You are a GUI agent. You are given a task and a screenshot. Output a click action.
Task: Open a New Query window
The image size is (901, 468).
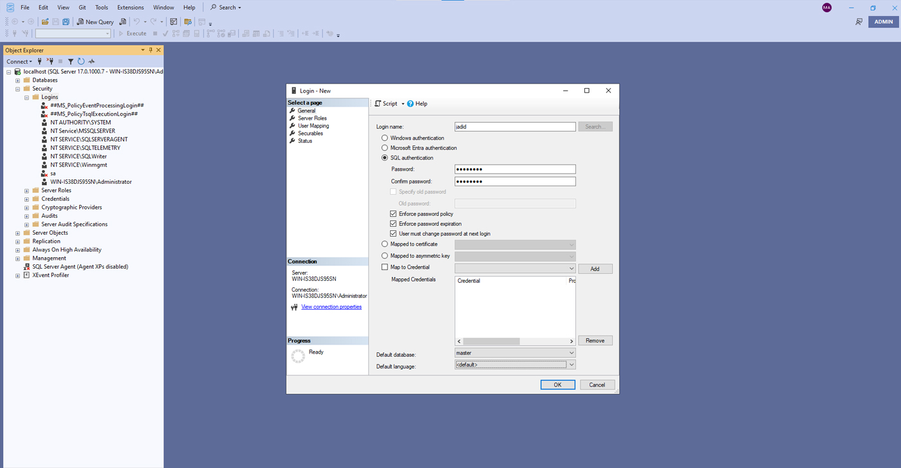[95, 21]
